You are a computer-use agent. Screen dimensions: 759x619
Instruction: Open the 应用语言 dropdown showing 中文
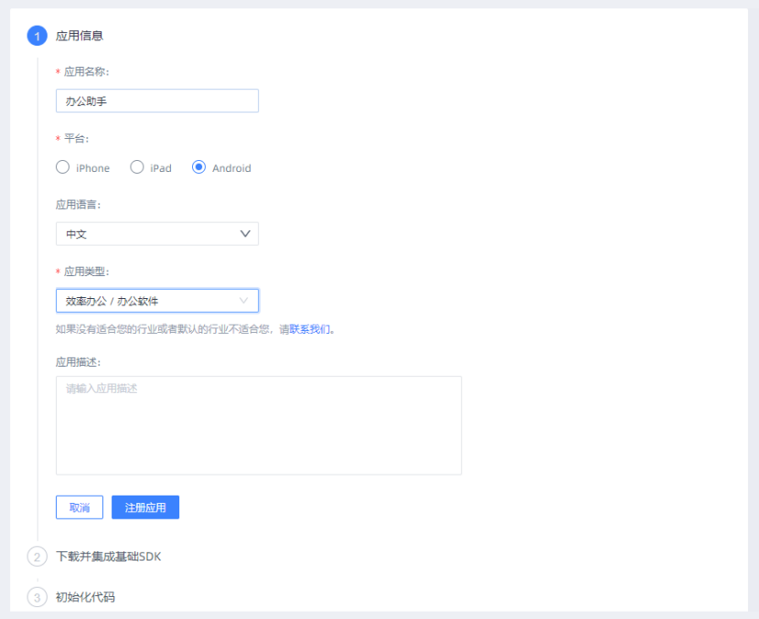[x=156, y=234]
